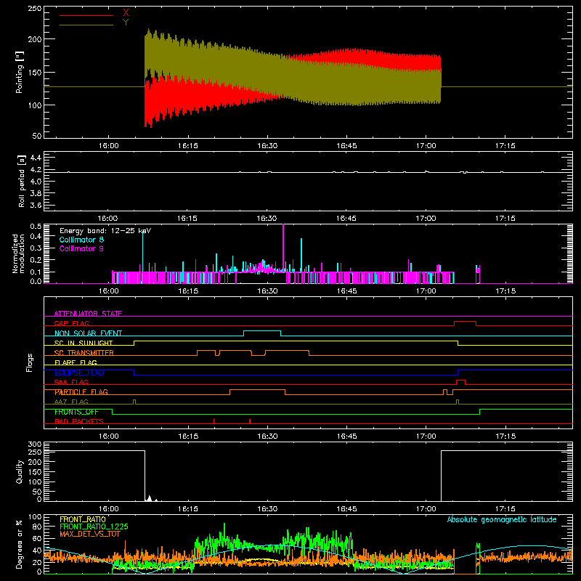
Task: Select the green FRONT_RATIO_1225 legend label
Action: [94, 527]
